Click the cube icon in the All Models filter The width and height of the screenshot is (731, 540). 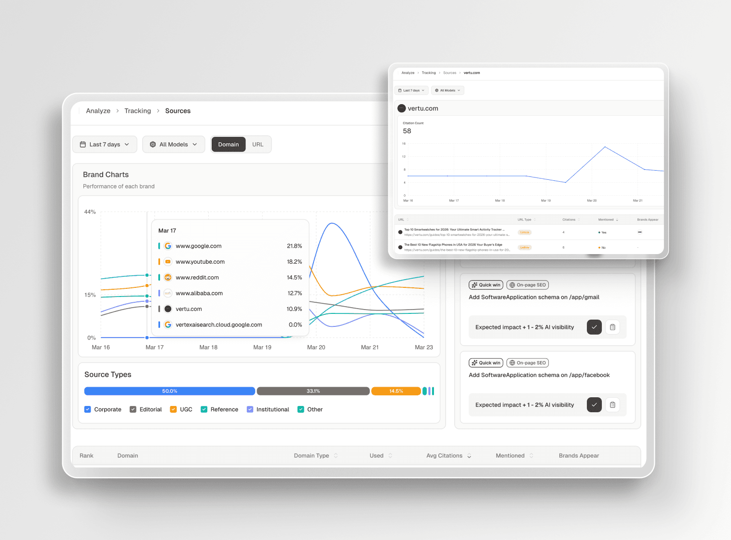pos(152,144)
